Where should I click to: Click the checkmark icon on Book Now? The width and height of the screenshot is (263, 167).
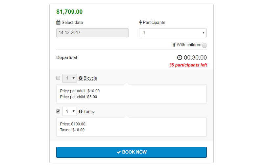point(119,152)
